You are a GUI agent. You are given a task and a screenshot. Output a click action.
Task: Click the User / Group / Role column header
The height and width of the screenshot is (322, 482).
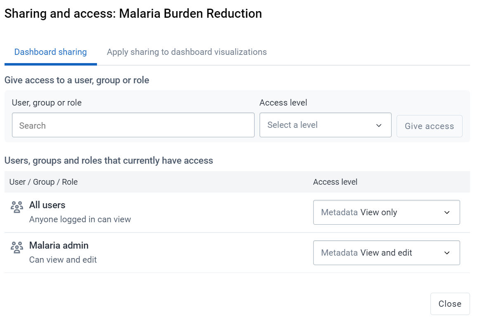coord(43,182)
